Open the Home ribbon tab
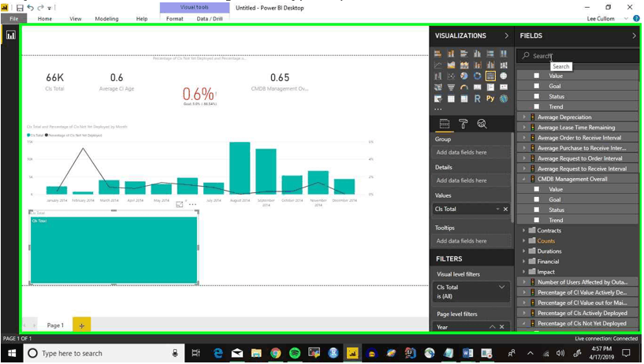 pyautogui.click(x=45, y=19)
